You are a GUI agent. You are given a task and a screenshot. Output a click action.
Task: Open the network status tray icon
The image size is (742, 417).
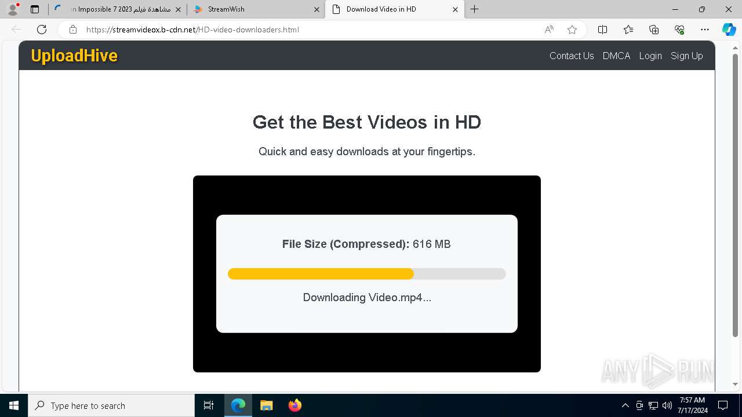point(653,405)
